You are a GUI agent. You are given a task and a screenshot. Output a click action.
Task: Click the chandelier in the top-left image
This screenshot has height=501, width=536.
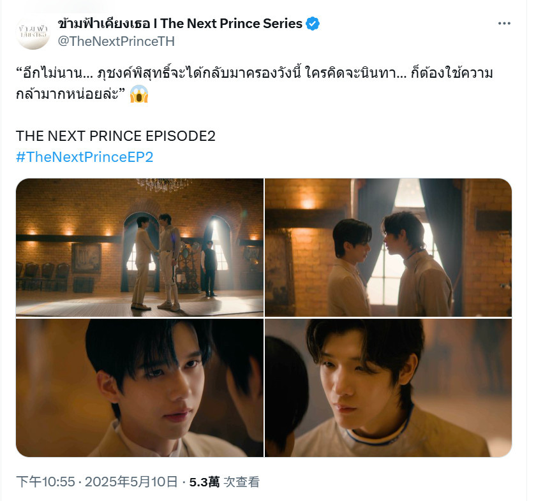[163, 185]
